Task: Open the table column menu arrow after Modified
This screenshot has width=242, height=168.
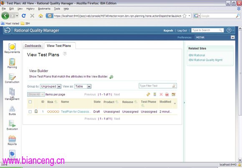Action: pos(175,103)
